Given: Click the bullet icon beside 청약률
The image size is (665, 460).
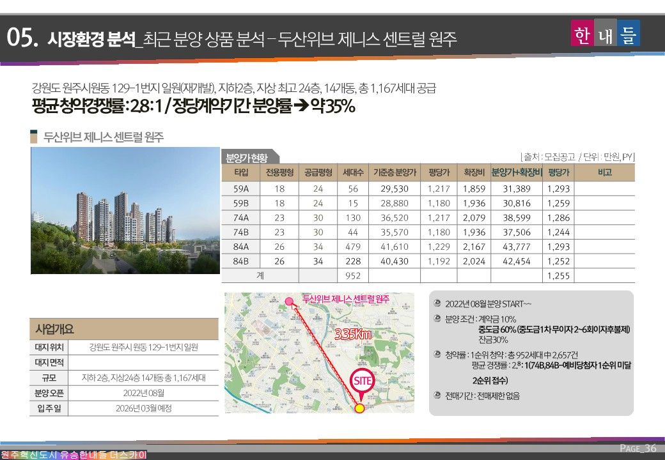Looking at the screenshot, I should click(x=437, y=354).
